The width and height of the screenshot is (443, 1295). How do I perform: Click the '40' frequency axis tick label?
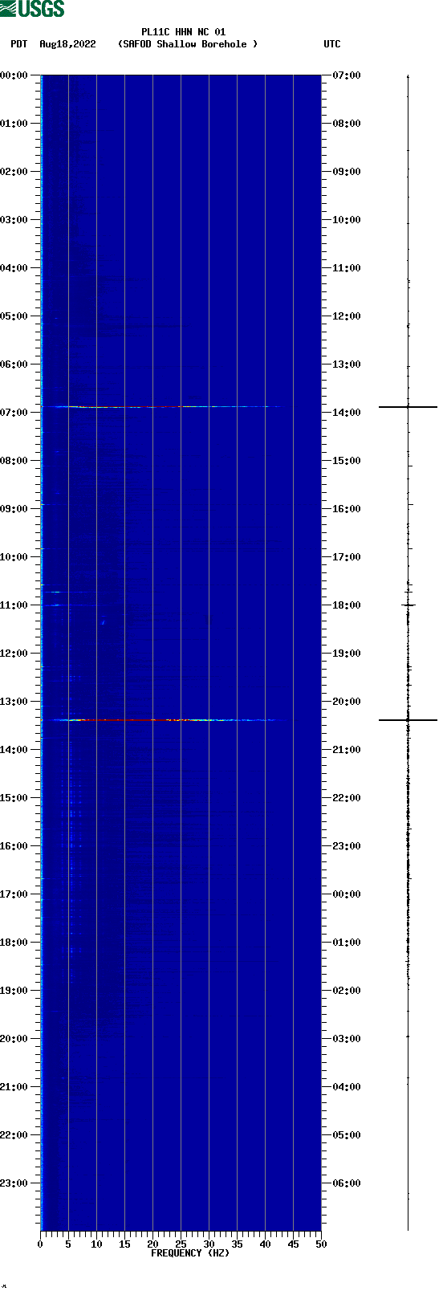click(x=265, y=1244)
